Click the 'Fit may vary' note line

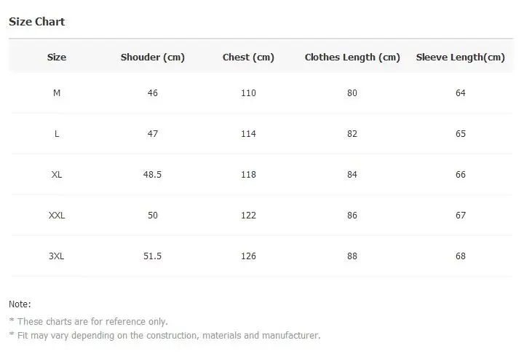click(x=164, y=335)
